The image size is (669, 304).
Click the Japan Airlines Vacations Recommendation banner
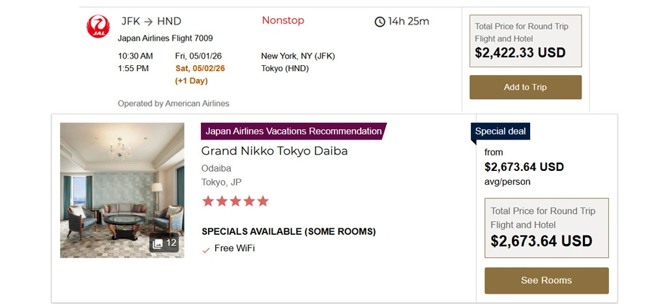[x=293, y=131]
